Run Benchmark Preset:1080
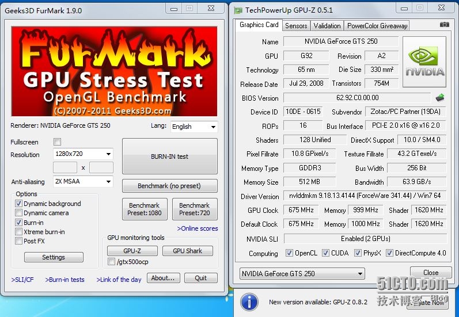The width and height of the screenshot is (459, 317). (145, 209)
